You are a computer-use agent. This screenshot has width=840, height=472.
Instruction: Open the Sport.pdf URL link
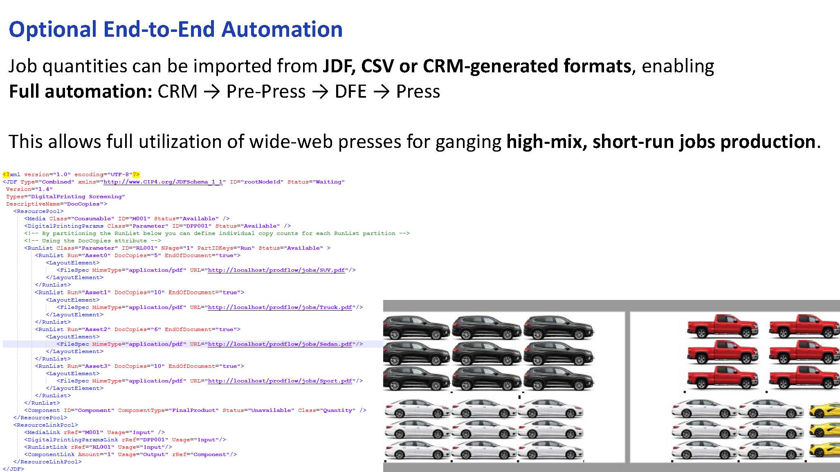pos(280,380)
